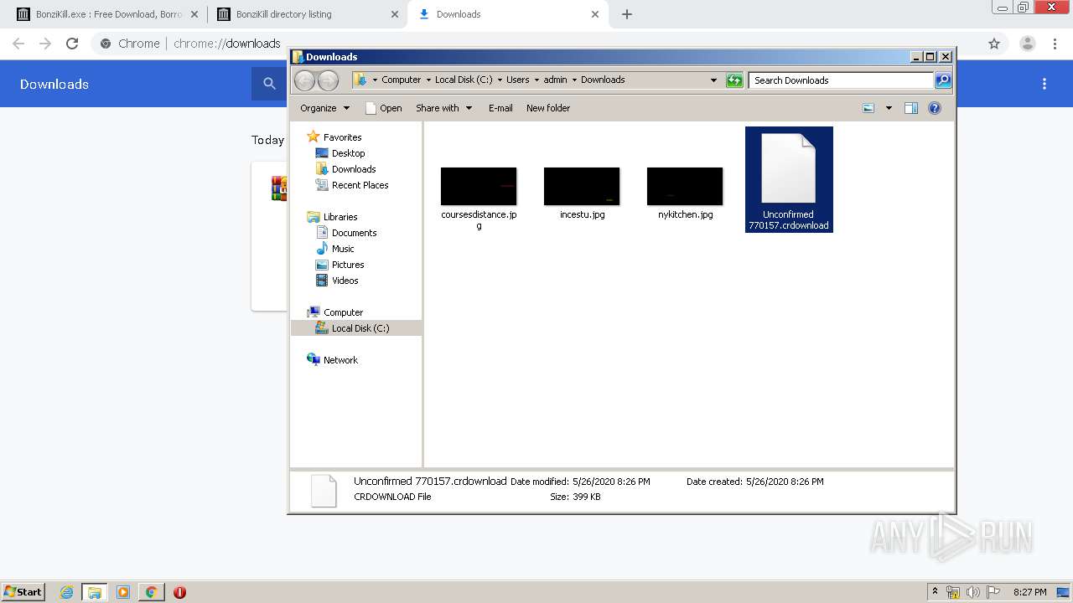The image size is (1073, 603).
Task: Click the search magnifier in Explorer window
Action: pyautogui.click(x=943, y=80)
